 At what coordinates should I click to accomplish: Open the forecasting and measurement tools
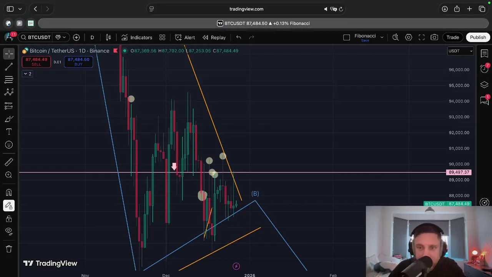9,106
